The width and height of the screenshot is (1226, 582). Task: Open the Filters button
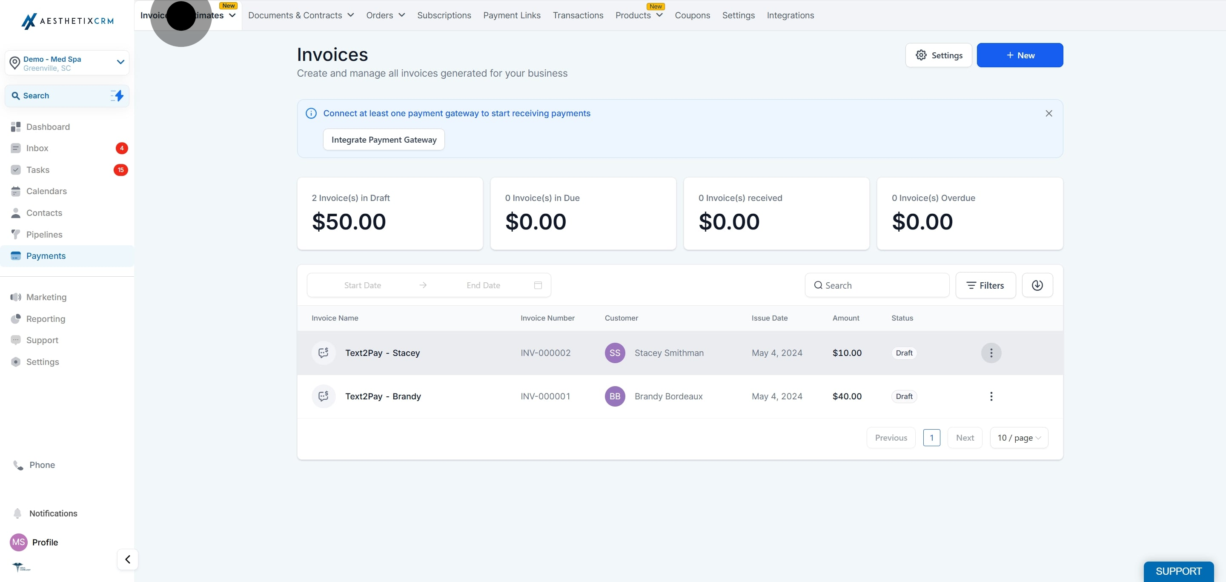coord(985,285)
